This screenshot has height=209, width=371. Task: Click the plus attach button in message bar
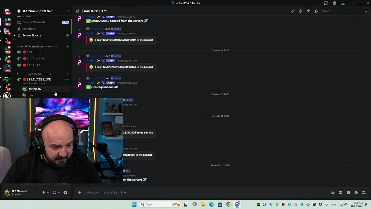click(79, 192)
